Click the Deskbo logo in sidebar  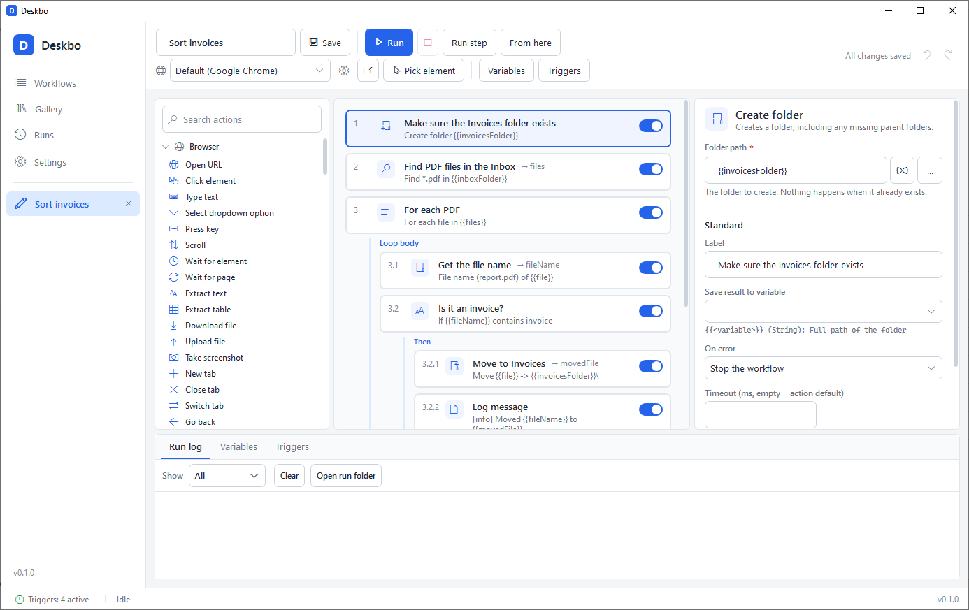pyautogui.click(x=24, y=45)
